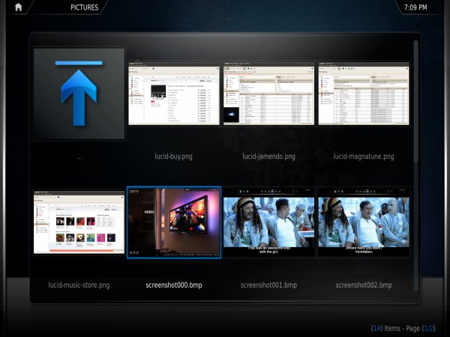Viewport: 450px width, 337px height.
Task: Click the ".." parent directory label
Action: pyautogui.click(x=79, y=157)
